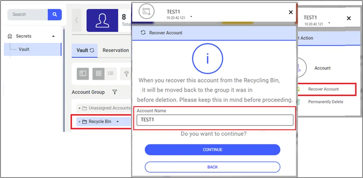Filter the Account Group list
363x178 pixels.
tap(114, 92)
